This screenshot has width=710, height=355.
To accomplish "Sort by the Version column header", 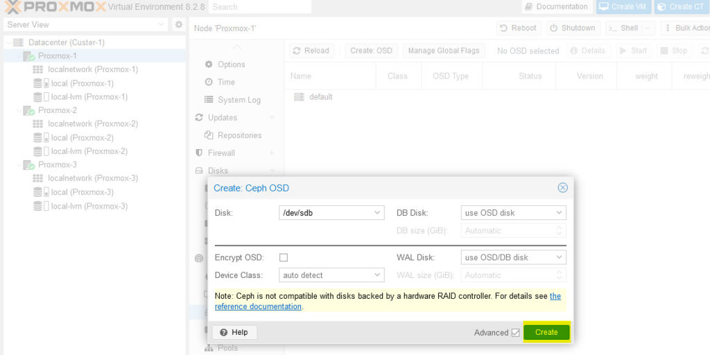I will point(587,76).
